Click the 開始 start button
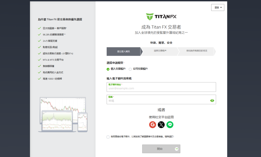Image resolution: width=261 pixels, height=157 pixels. click(x=161, y=149)
